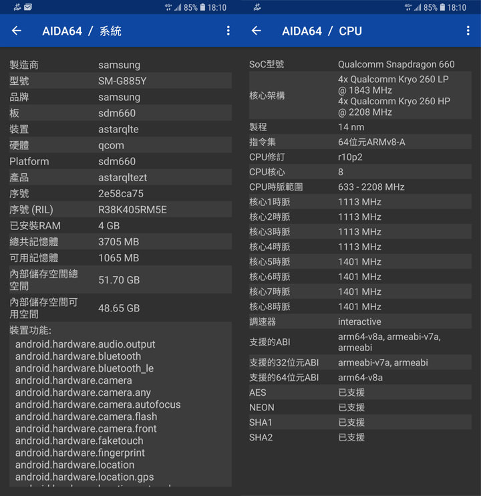Select Kryo 260 HP @ 2208 MHz line
481x496 pixels.
[394, 106]
